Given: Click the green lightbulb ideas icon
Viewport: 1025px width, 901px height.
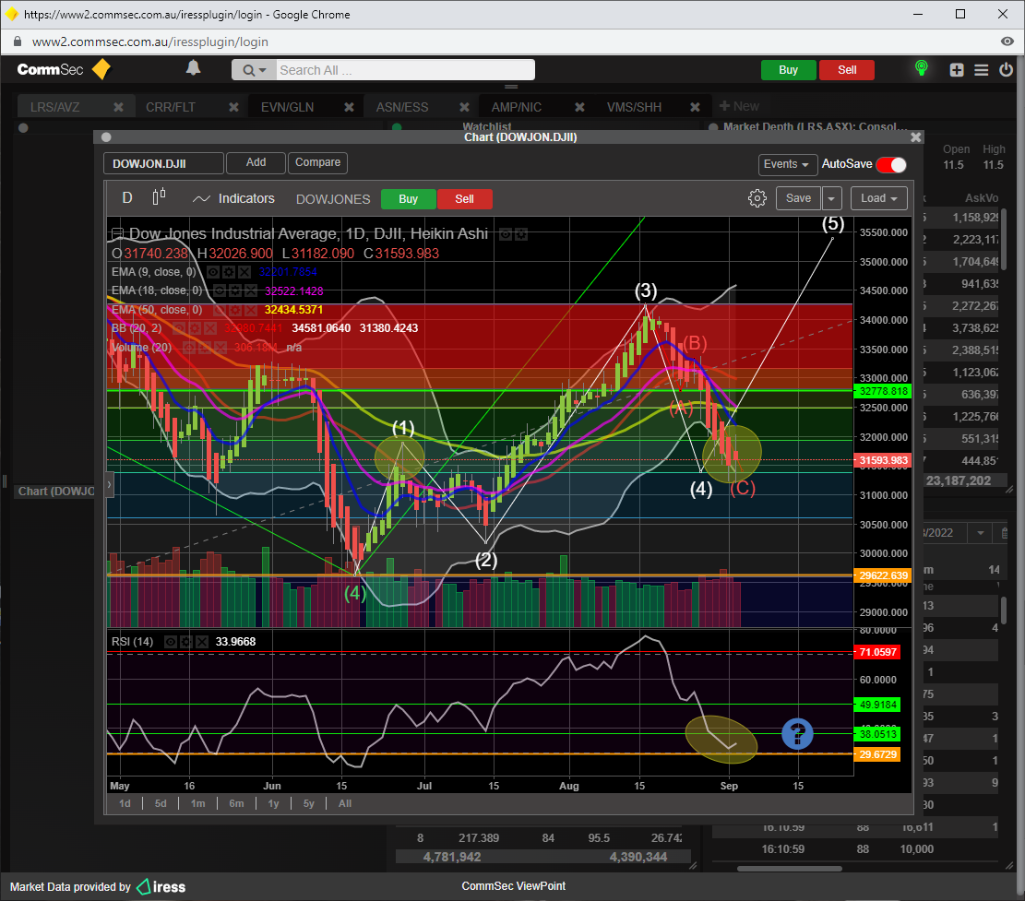Looking at the screenshot, I should 921,68.
